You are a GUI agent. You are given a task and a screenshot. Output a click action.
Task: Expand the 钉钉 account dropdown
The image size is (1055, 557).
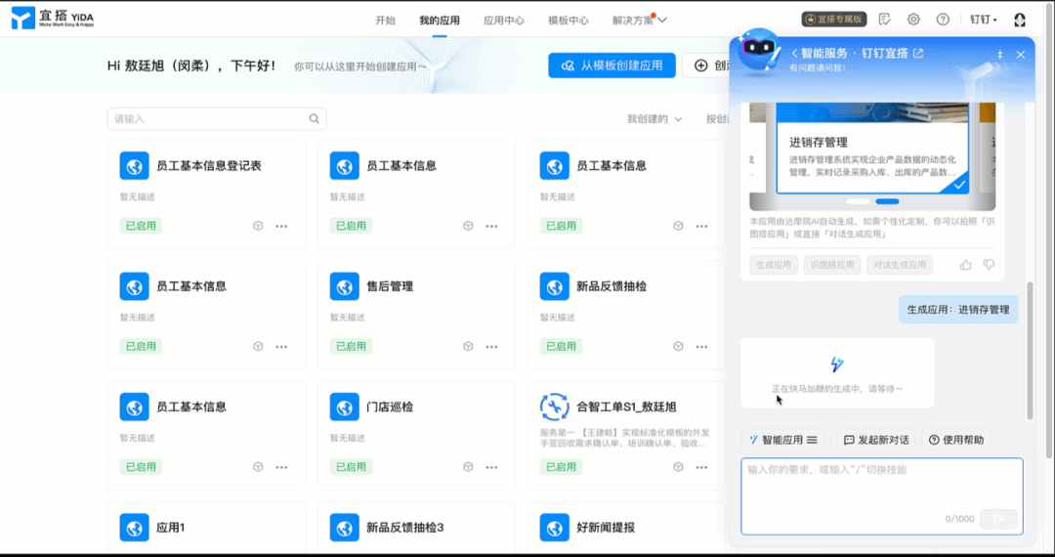tap(984, 20)
